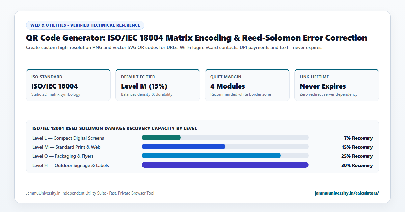Click the Level H purple recovery bar
Viewport: 405px width, 212px height.
225,165
